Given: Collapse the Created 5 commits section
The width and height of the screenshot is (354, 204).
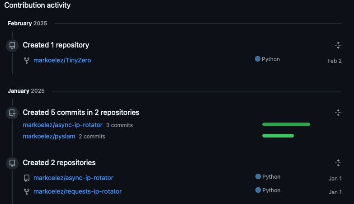Looking at the screenshot, I should pyautogui.click(x=338, y=113).
